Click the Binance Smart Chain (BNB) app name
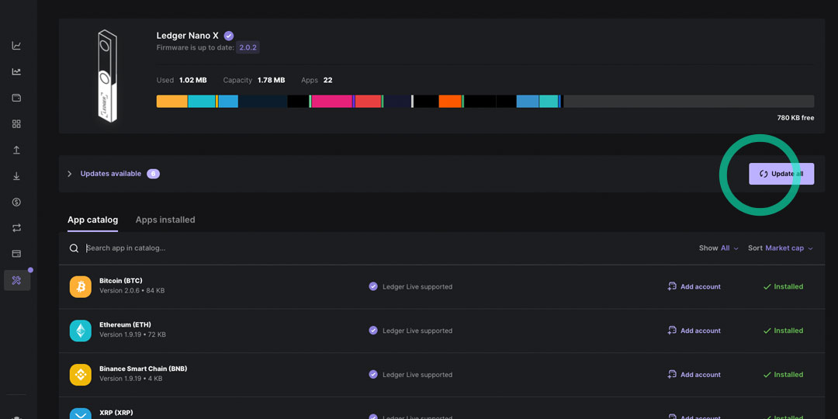 [144, 369]
